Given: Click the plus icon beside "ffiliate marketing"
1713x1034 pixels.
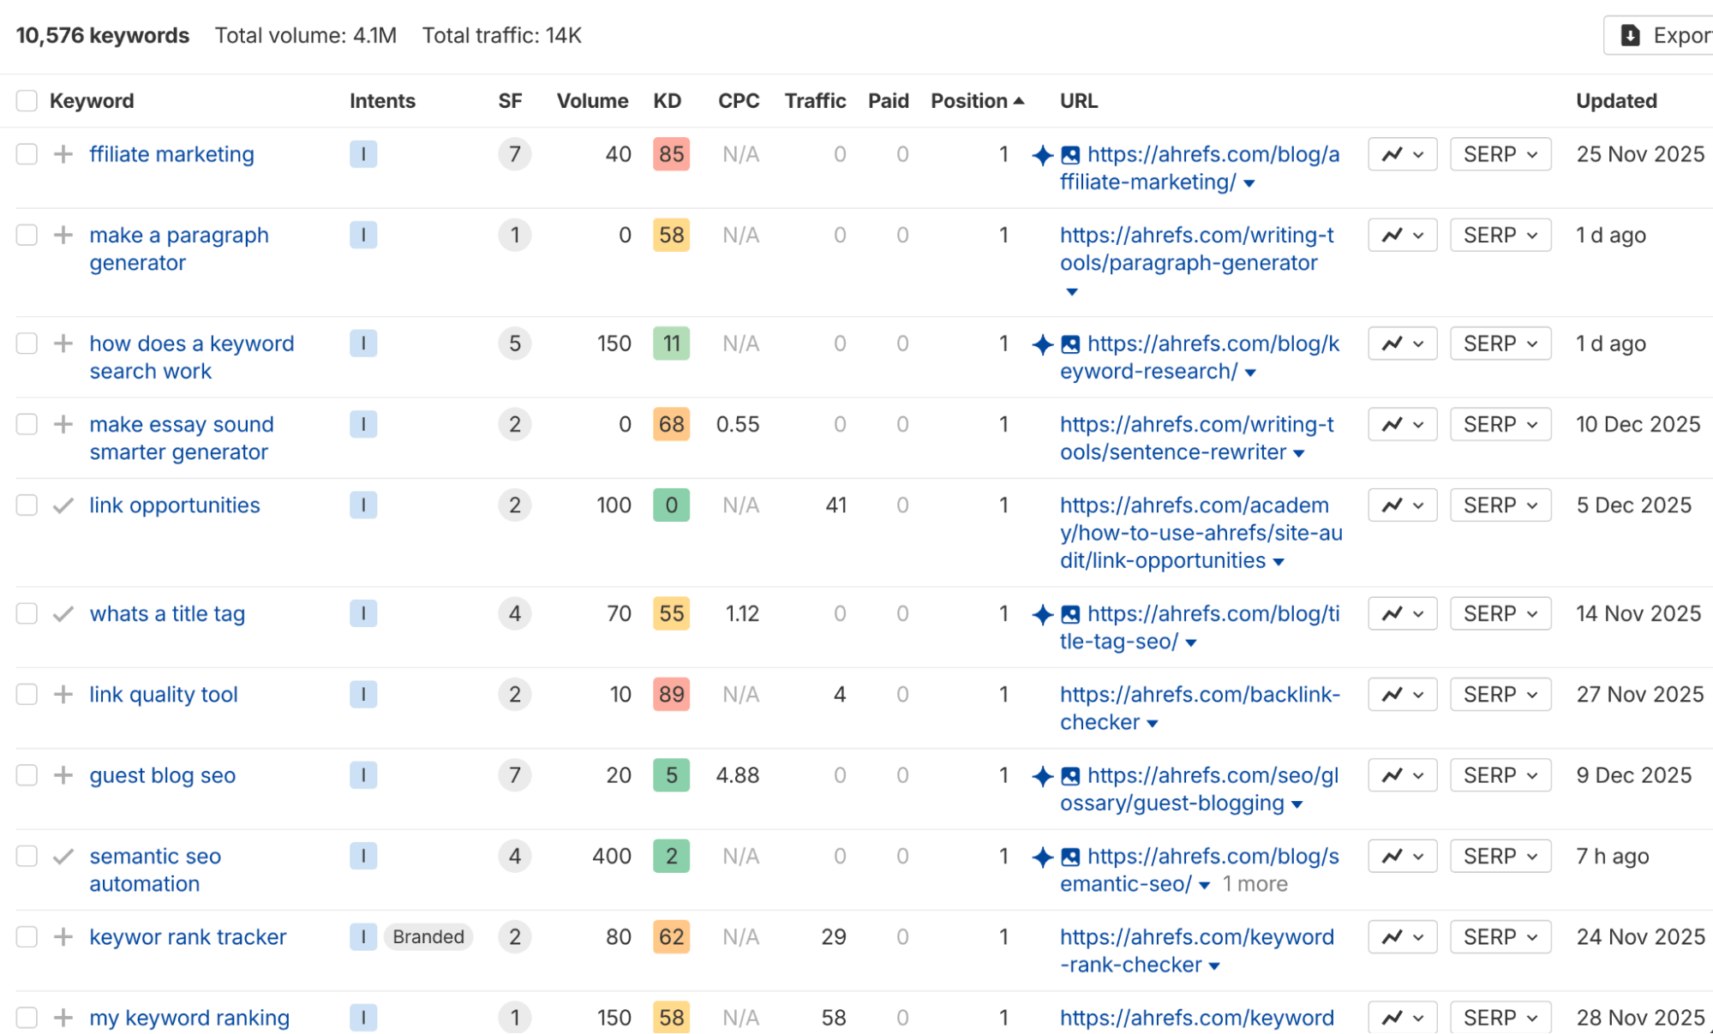Looking at the screenshot, I should (63, 154).
